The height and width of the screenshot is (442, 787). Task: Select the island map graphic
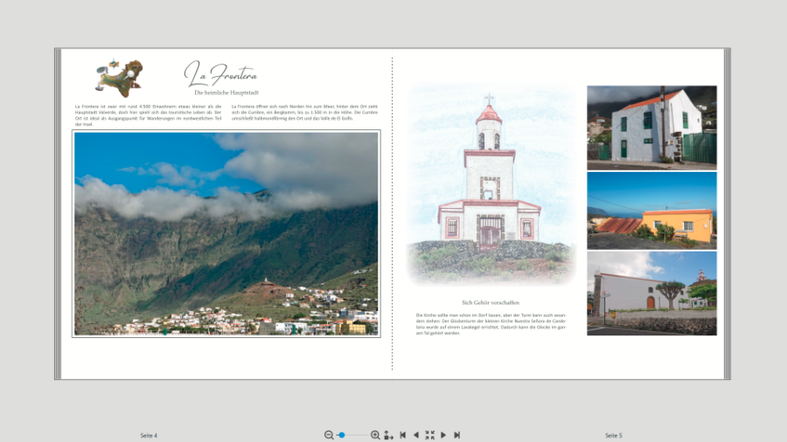pos(119,77)
